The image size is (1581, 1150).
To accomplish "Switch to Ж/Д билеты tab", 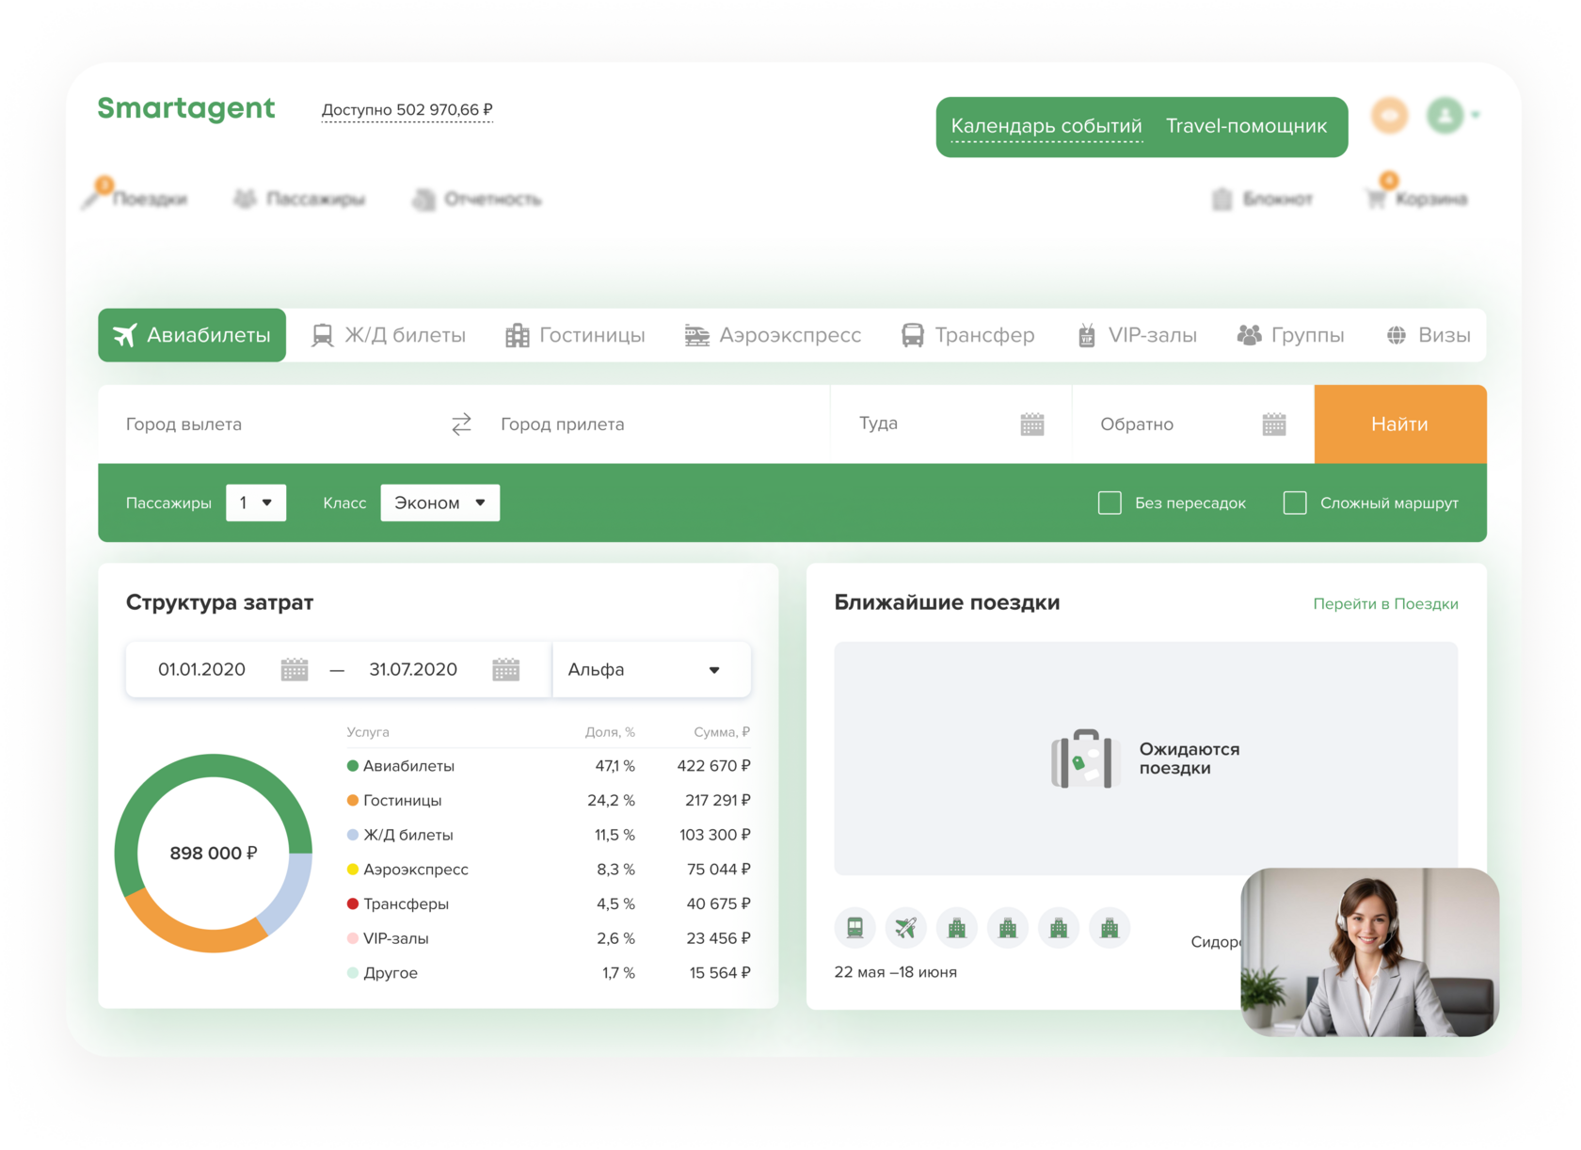I will click(x=389, y=335).
